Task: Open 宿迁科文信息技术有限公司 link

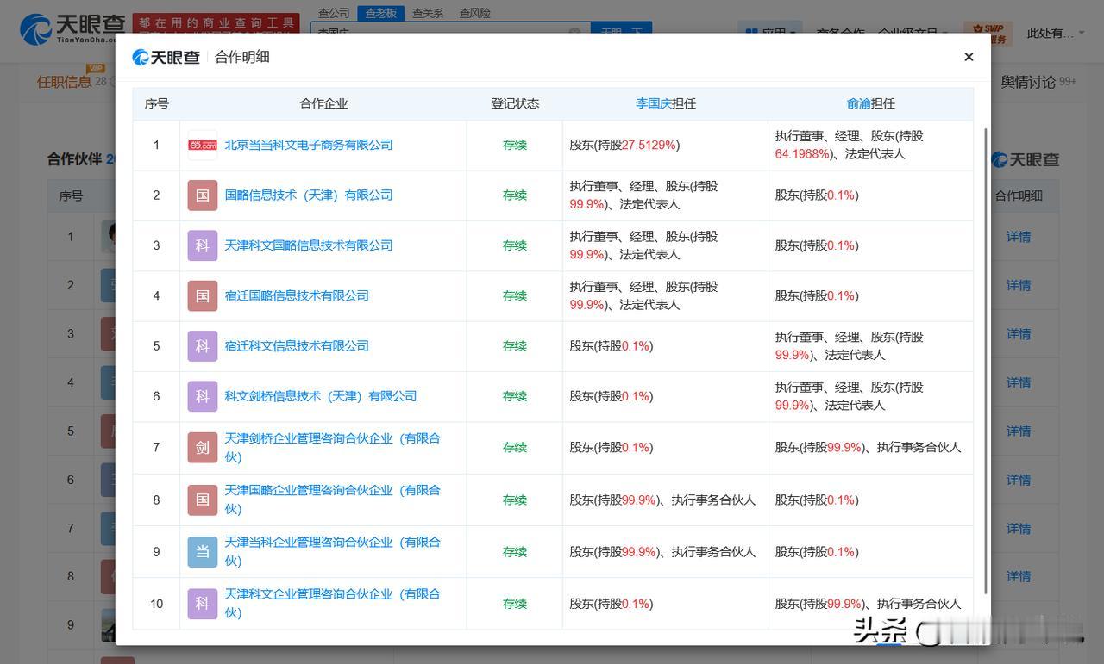Action: click(x=297, y=345)
